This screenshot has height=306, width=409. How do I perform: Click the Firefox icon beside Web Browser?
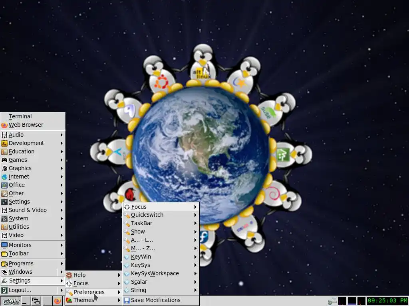point(4,125)
